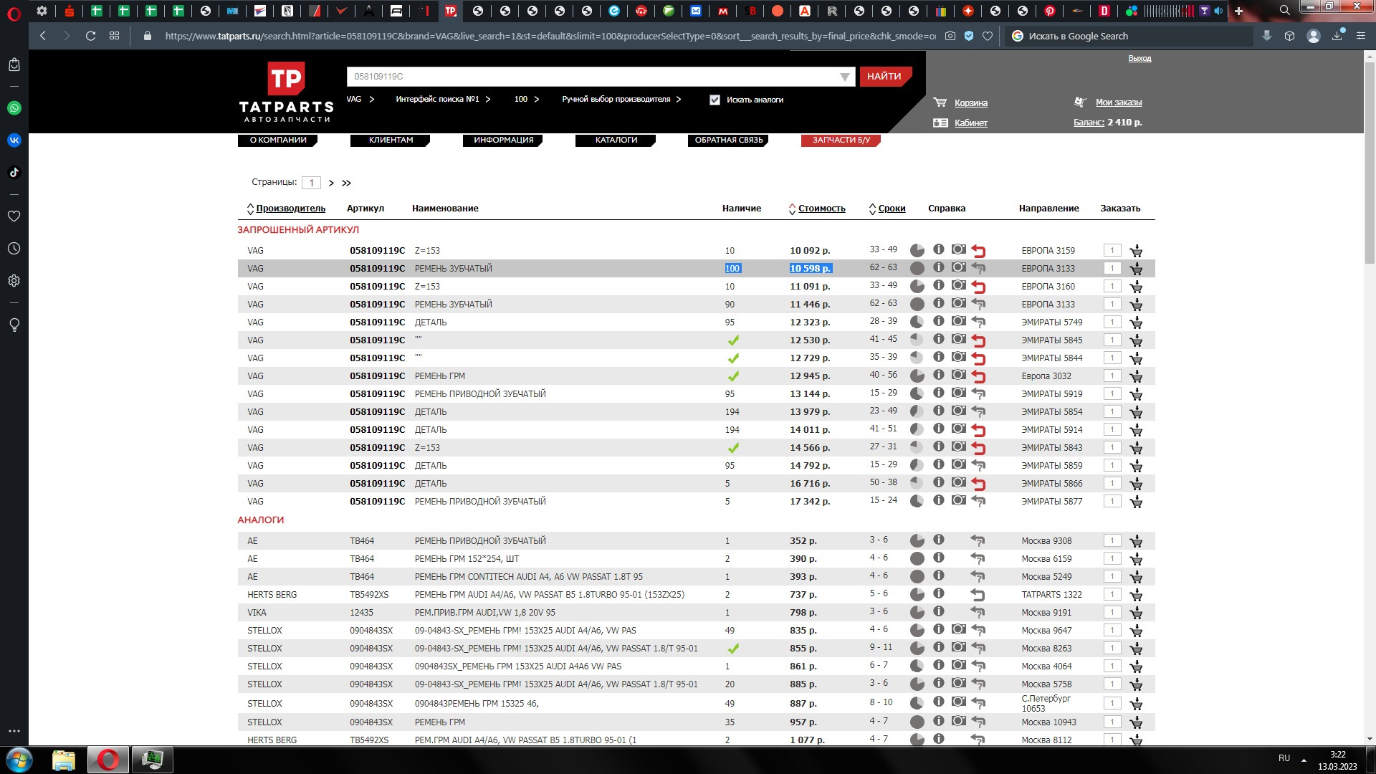1376x774 pixels.
Task: Open the Корзина cart icon in header
Action: click(940, 102)
